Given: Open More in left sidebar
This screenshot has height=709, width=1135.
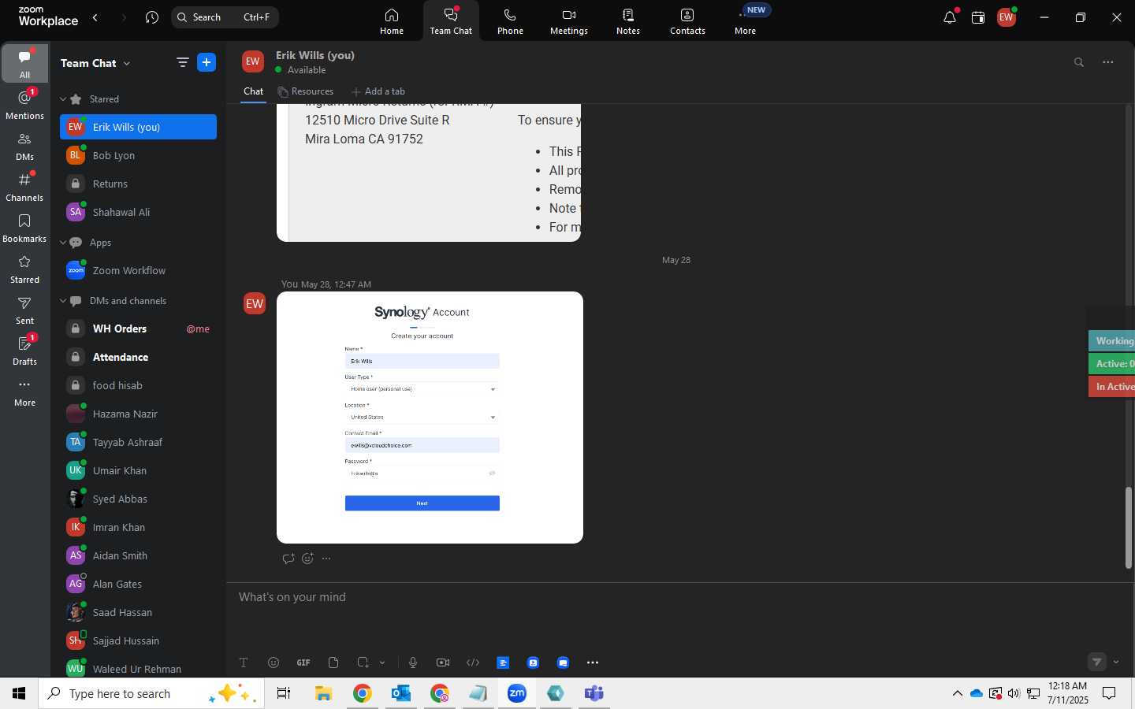Looking at the screenshot, I should tap(24, 392).
